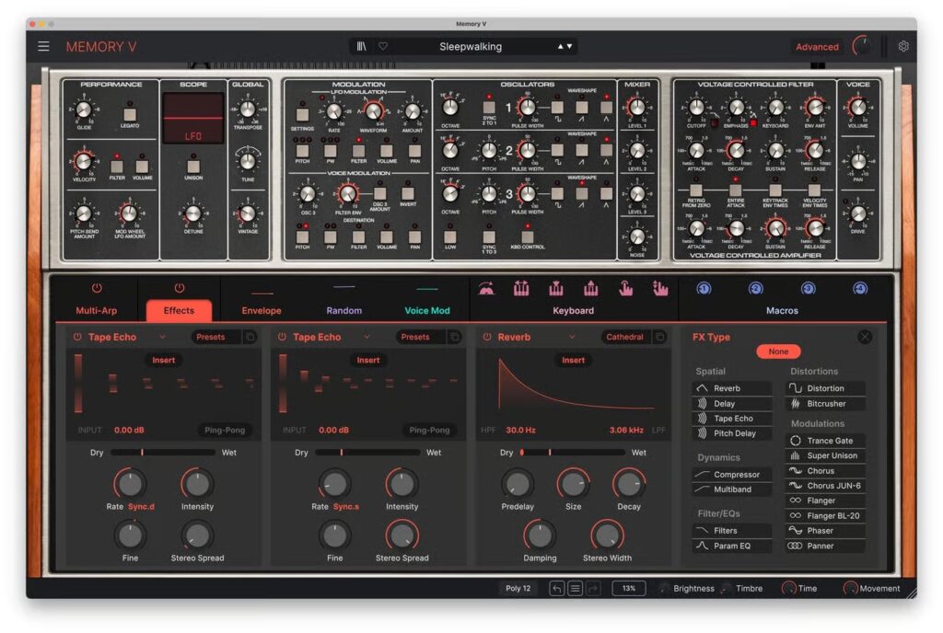Toggle the Sync 2 to 1 switch
Image resolution: width=943 pixels, height=633 pixels.
tap(489, 108)
